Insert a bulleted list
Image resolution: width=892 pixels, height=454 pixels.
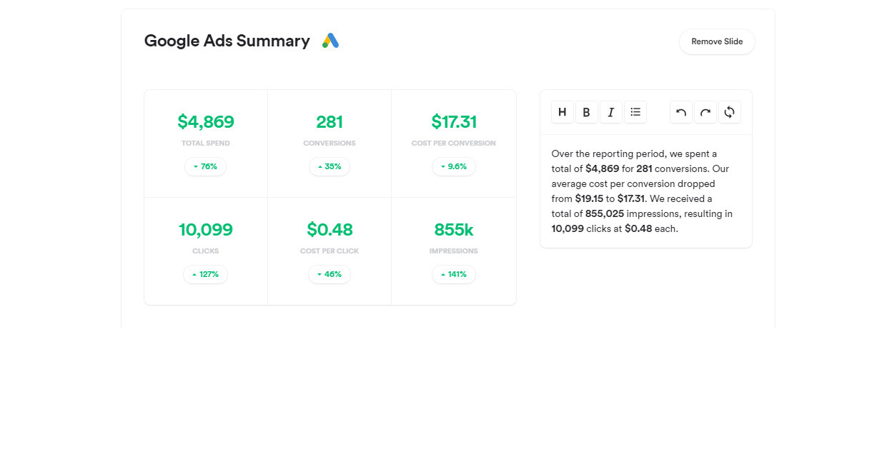[x=635, y=112]
